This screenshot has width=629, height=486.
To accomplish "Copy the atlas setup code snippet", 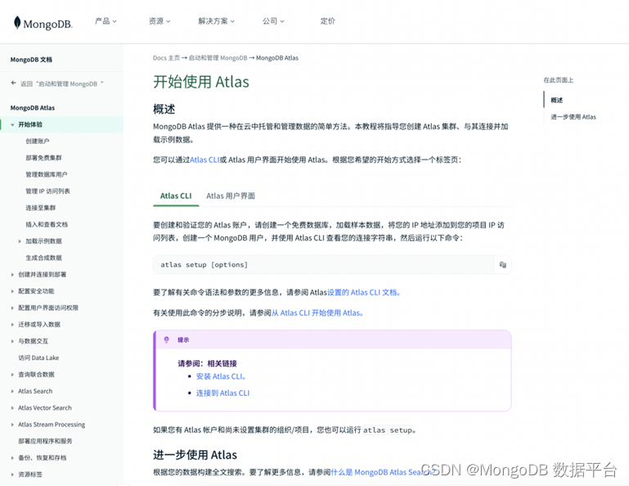I will (503, 264).
